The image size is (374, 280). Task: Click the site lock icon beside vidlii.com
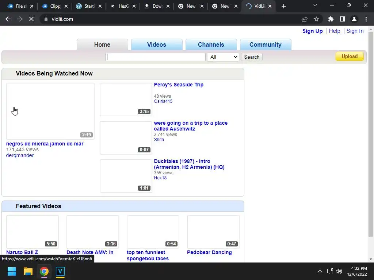(46, 19)
